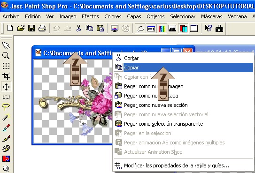Open the Objetos menu
Screen dimensions: 255x173
click(x=155, y=16)
